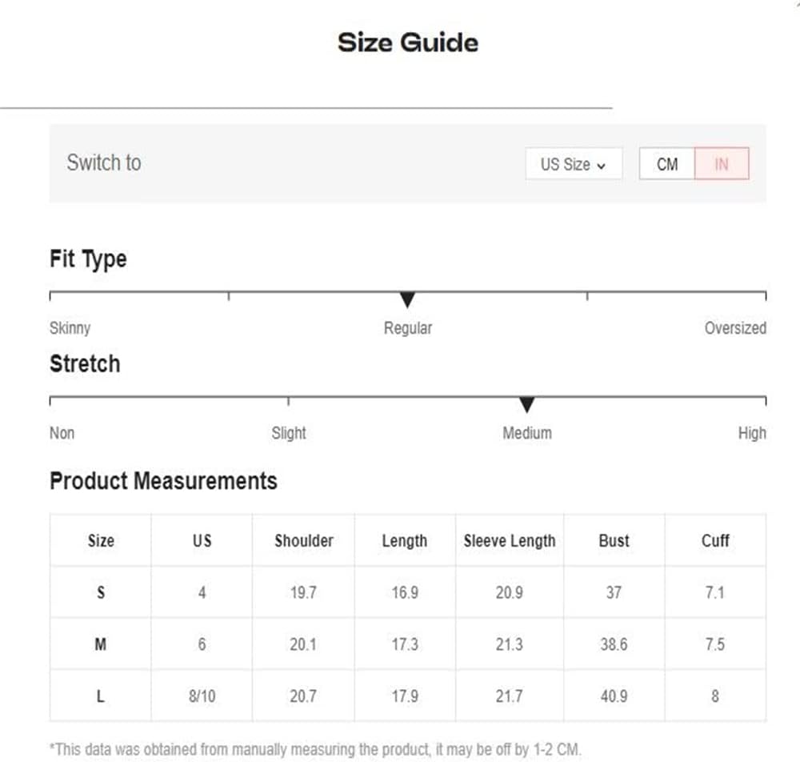The width and height of the screenshot is (800, 762).
Task: Click the 8/10 US size cell
Action: [202, 696]
